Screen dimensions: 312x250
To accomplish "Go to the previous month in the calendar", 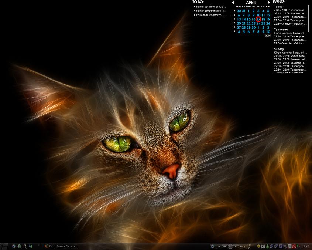I will click(x=233, y=2).
